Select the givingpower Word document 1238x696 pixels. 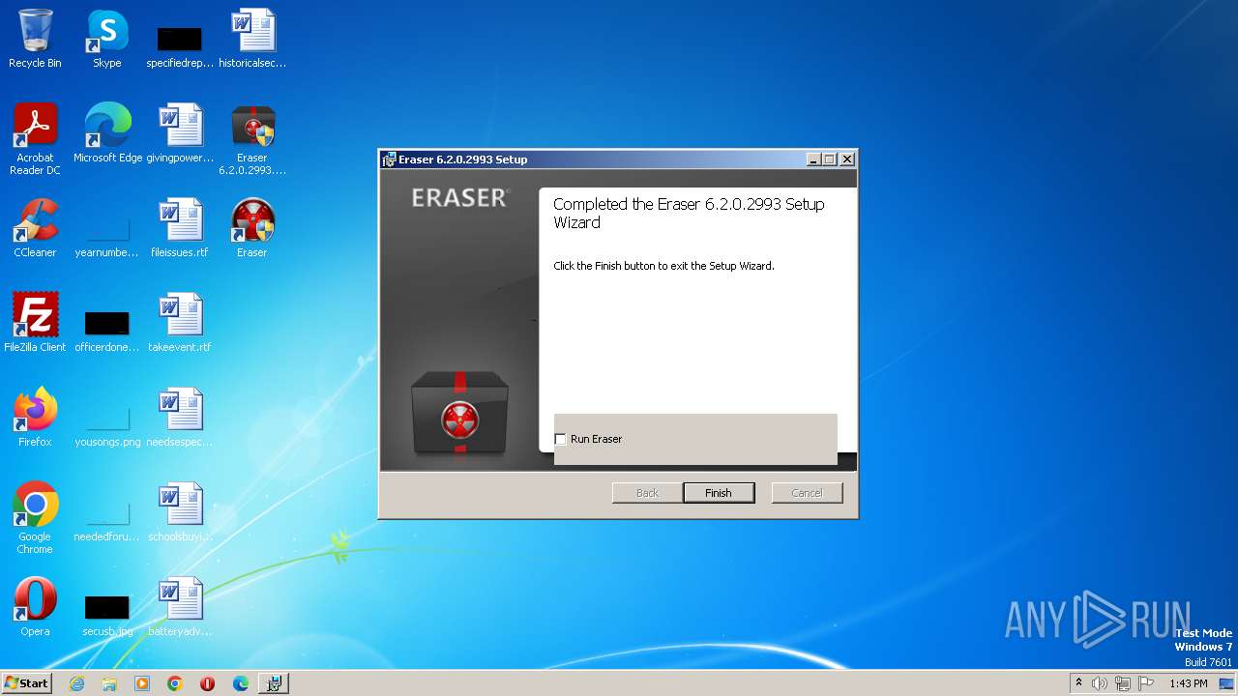[180, 133]
